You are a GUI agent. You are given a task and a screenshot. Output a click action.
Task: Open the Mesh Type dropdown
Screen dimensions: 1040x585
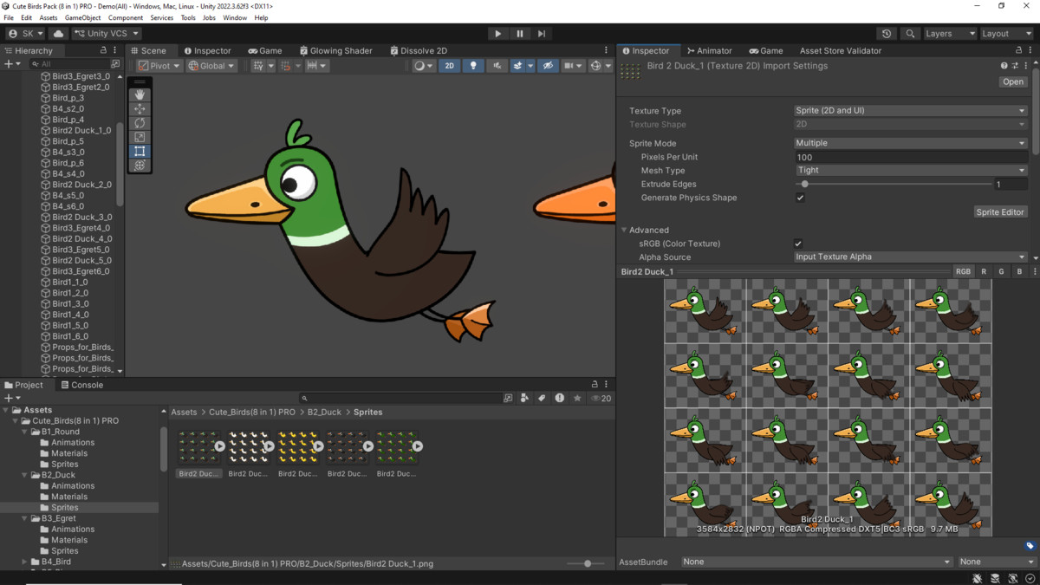point(911,171)
